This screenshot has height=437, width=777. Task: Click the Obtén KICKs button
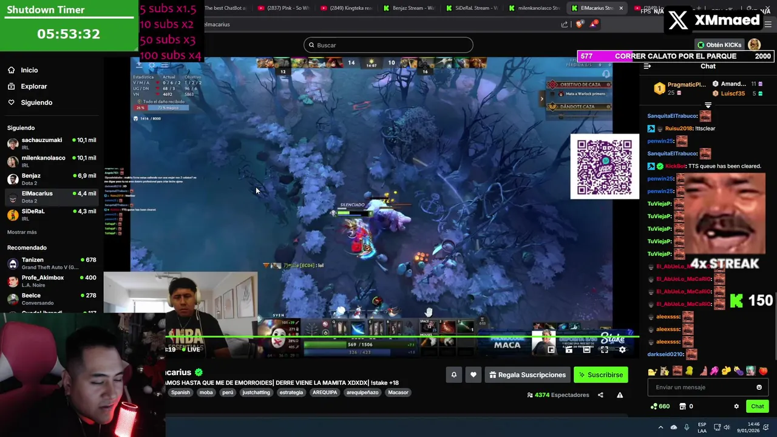(719, 45)
